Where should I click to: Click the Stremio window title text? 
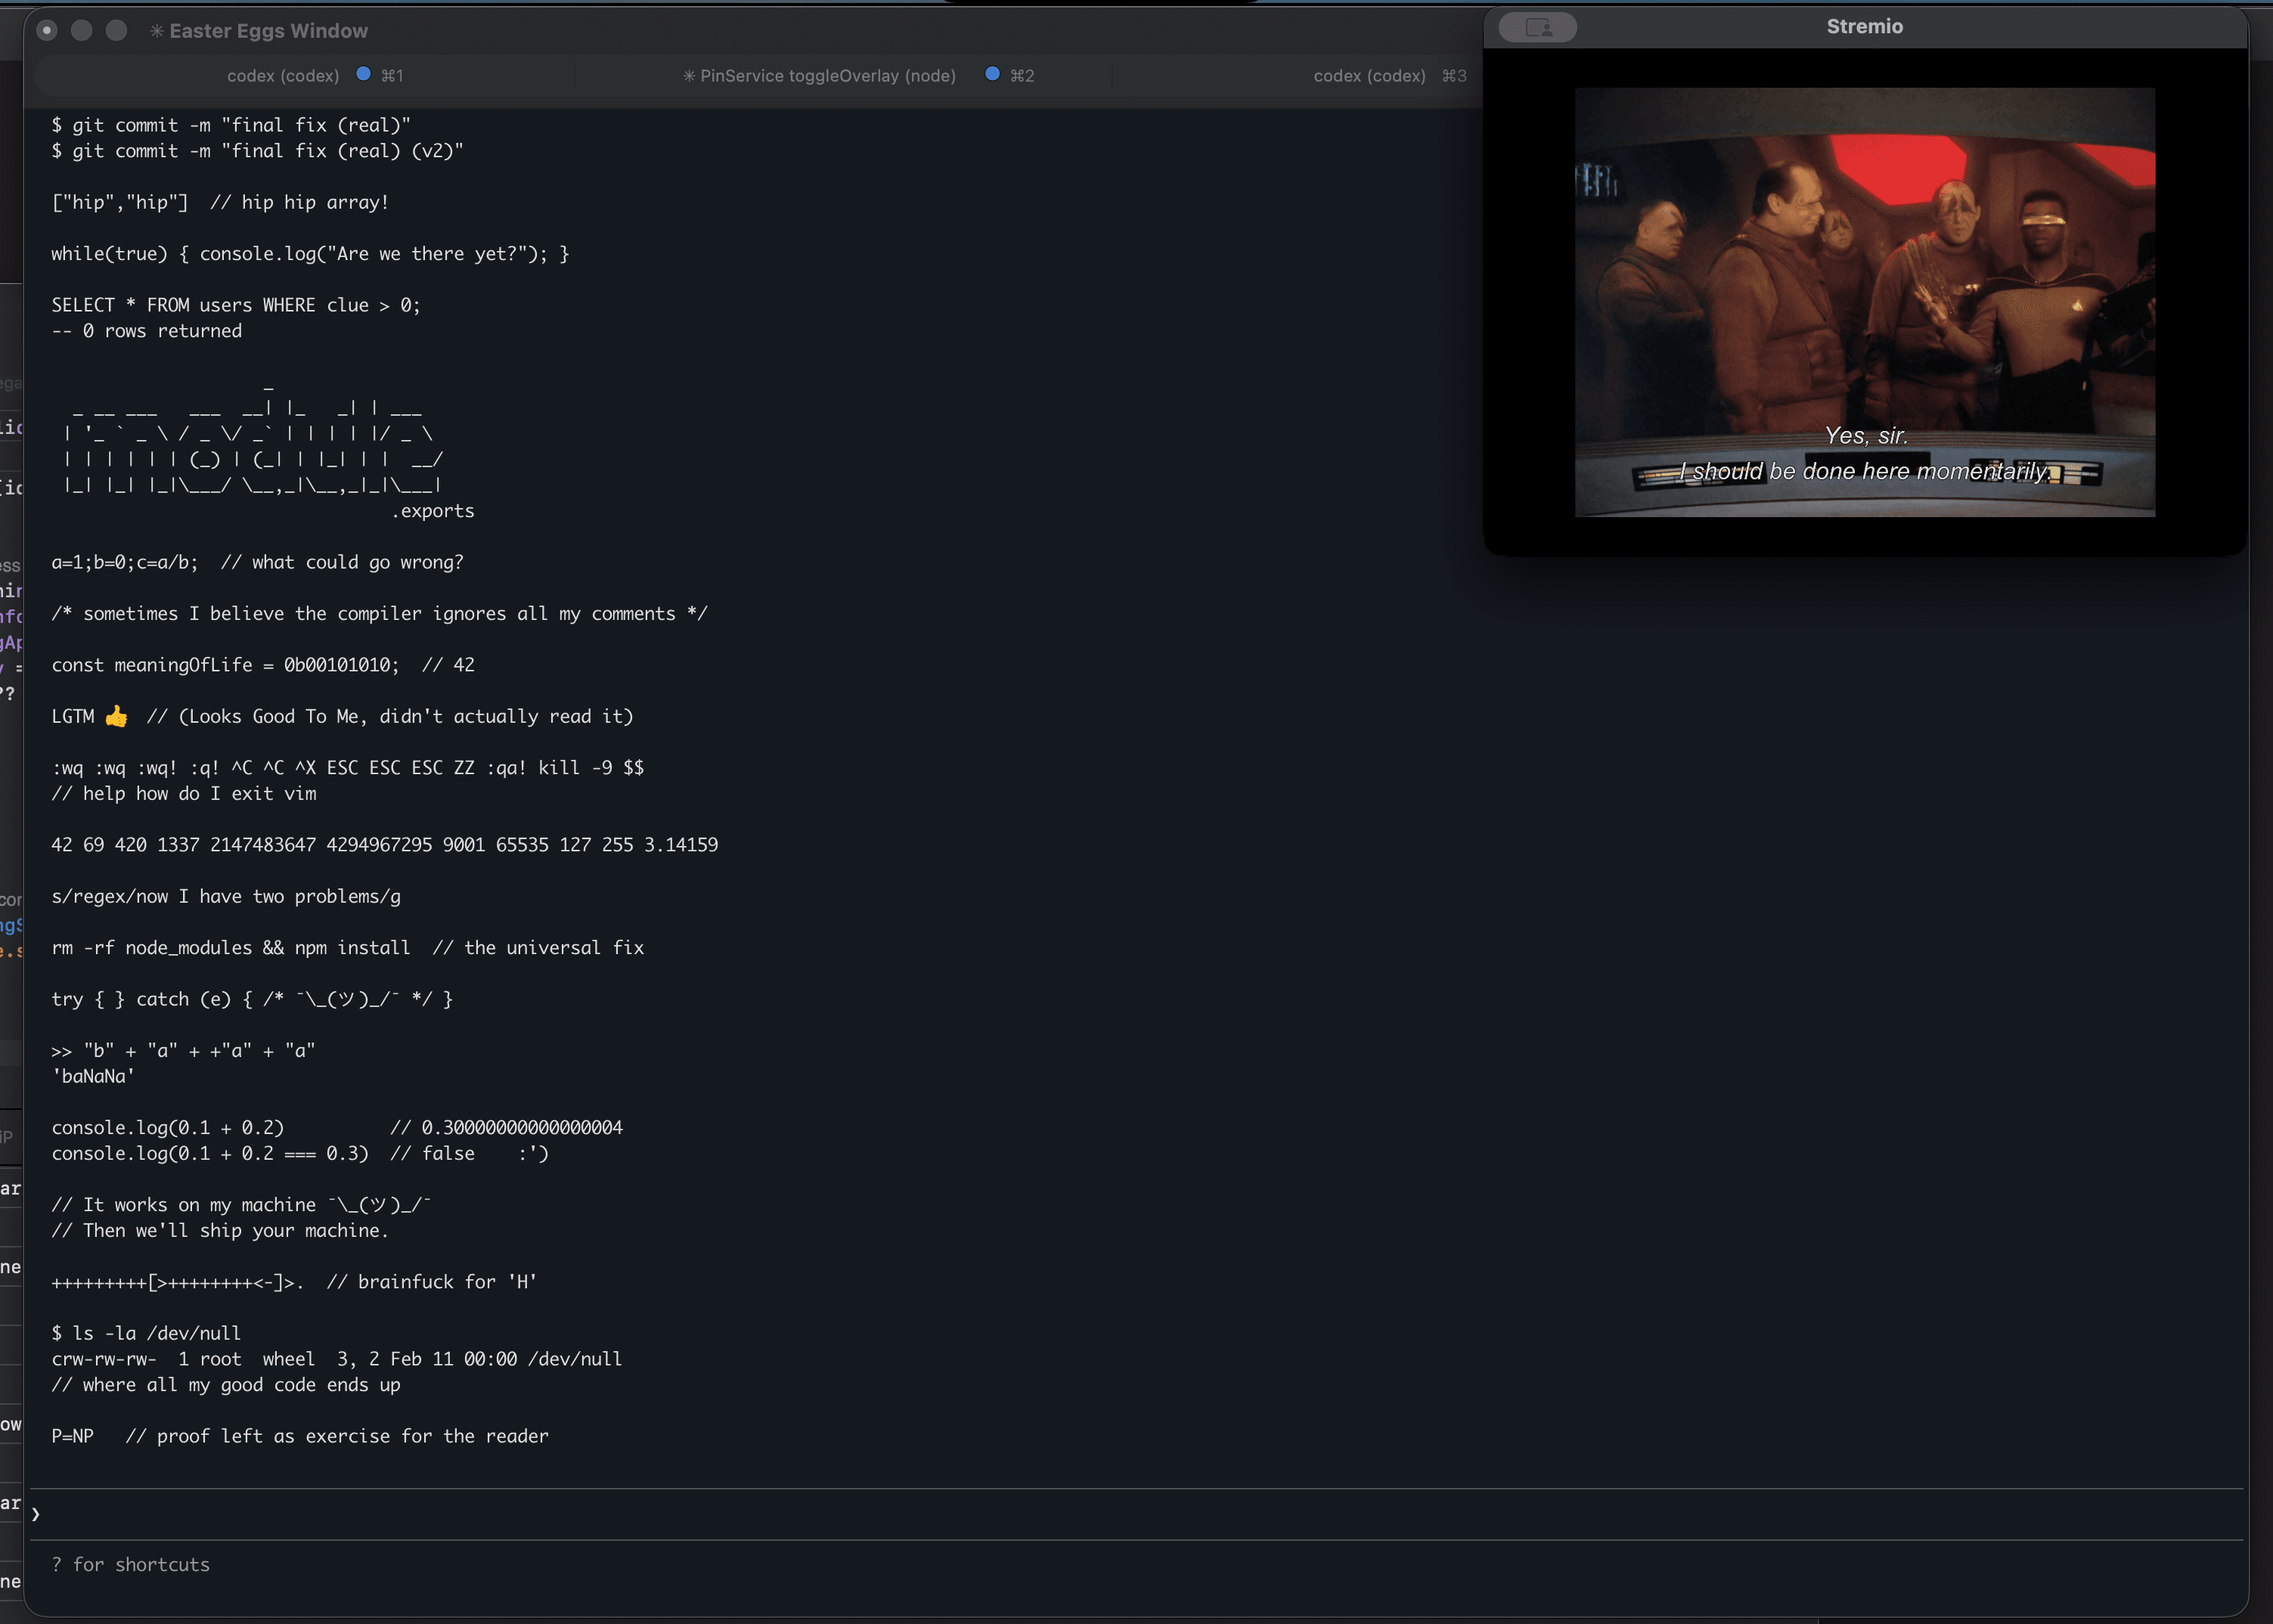[x=1863, y=26]
